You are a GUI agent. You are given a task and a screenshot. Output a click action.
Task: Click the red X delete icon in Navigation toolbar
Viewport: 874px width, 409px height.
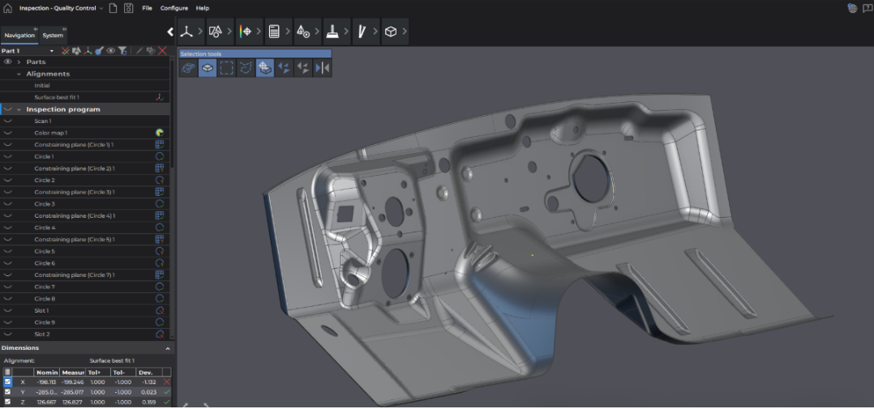click(162, 51)
